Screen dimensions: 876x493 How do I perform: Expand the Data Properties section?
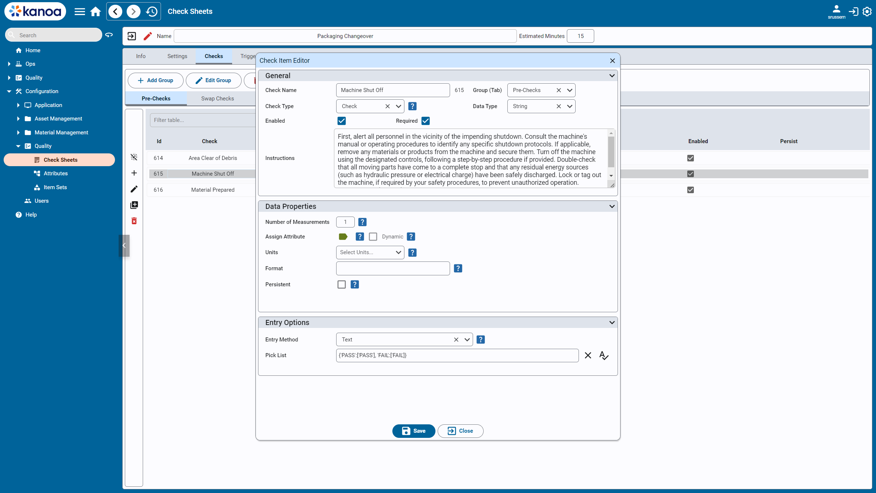[611, 206]
